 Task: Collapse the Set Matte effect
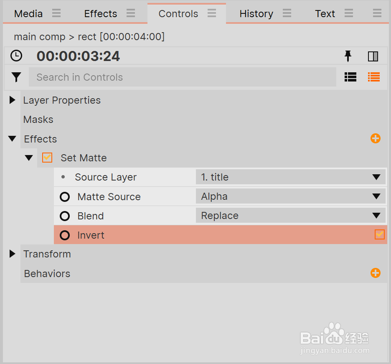point(29,158)
